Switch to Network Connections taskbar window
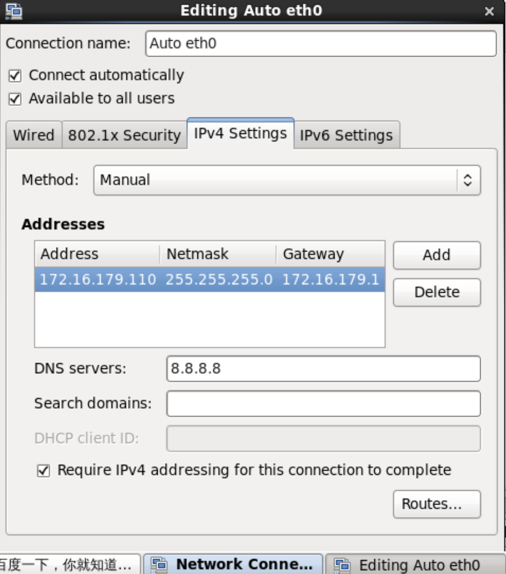 233,564
